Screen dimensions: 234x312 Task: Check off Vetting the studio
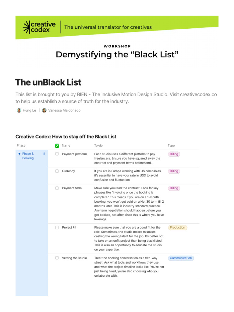tap(57, 258)
